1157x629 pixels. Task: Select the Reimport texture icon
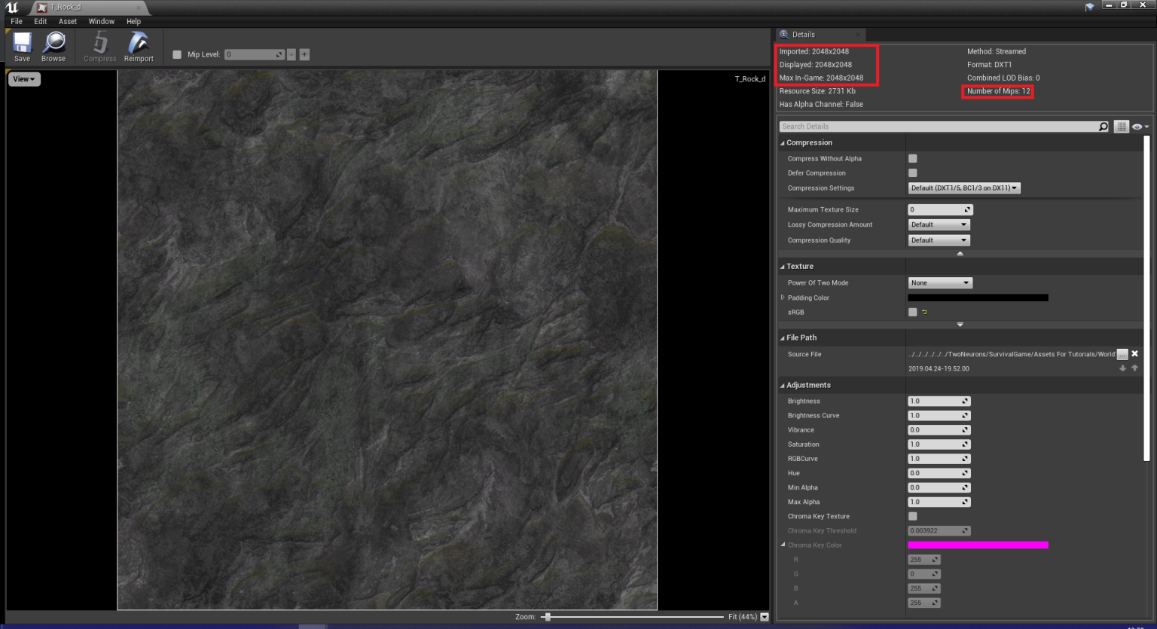point(139,47)
